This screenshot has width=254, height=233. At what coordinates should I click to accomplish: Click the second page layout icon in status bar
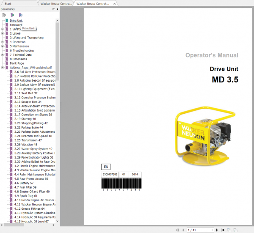(x=235, y=230)
